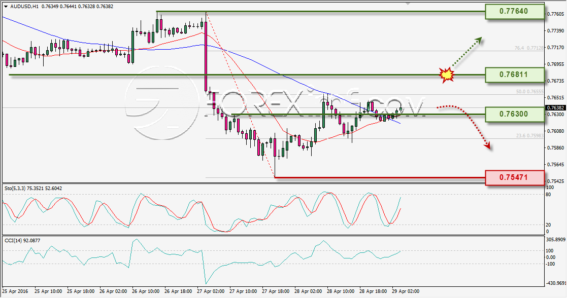Viewport: 567px width, 298px height.
Task: Click the red 0.75471 support label
Action: [515, 177]
